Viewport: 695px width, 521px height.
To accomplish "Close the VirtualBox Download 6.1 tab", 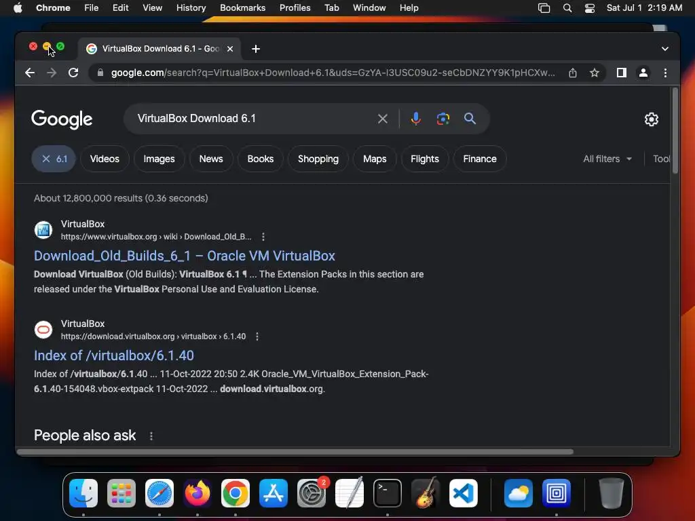I will tap(230, 49).
